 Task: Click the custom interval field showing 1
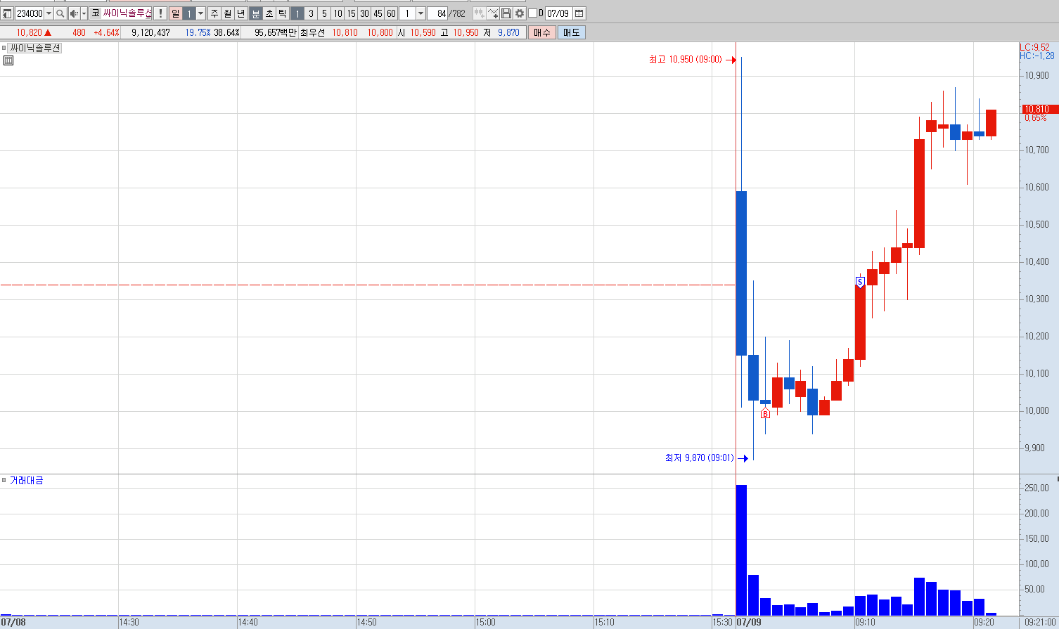[407, 13]
